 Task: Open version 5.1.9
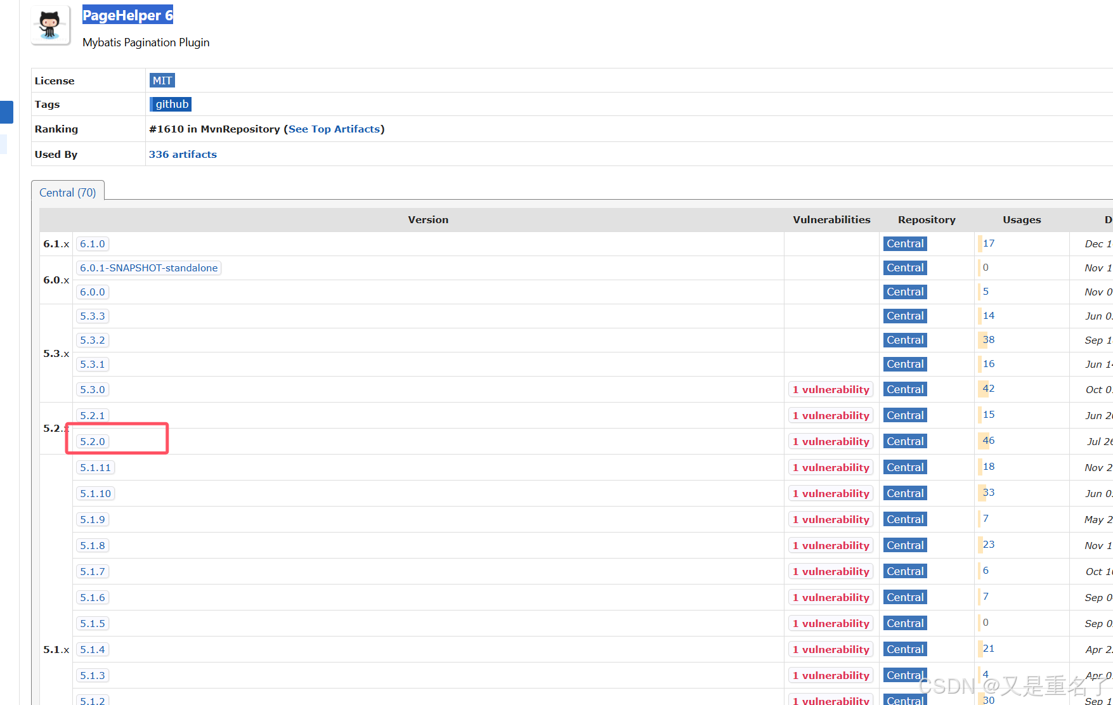point(93,519)
